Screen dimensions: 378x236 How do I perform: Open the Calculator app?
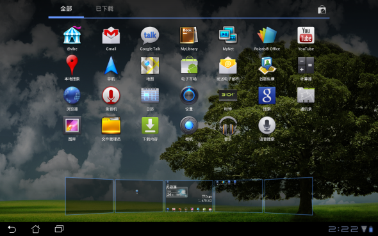pyautogui.click(x=306, y=65)
